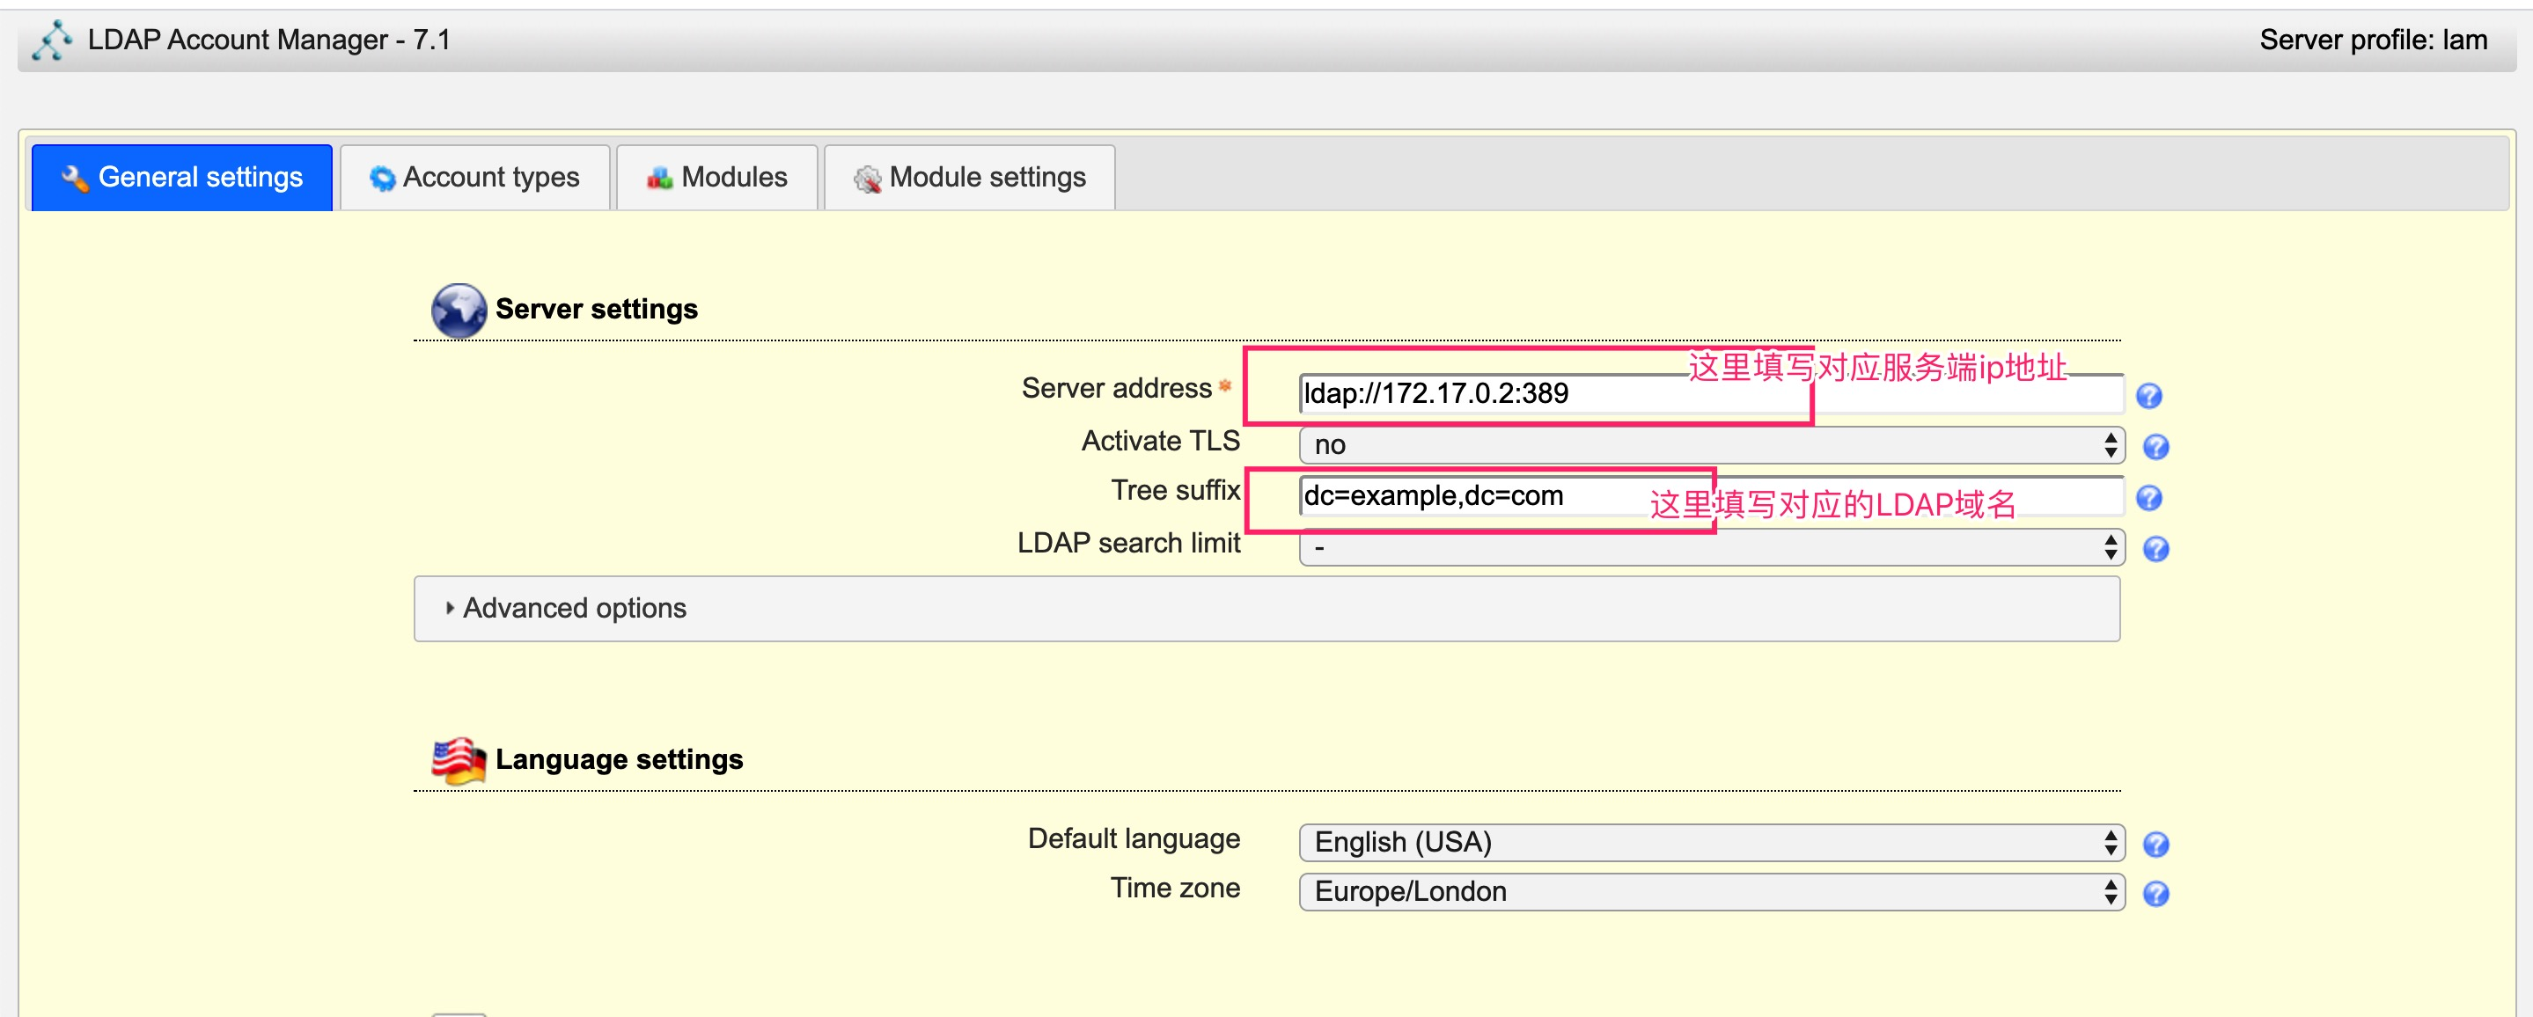The image size is (2533, 1017).
Task: Select the General settings tab
Action: [x=182, y=178]
